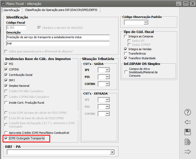
Task: Click the first Descrição text field
Action: pos(58,37)
